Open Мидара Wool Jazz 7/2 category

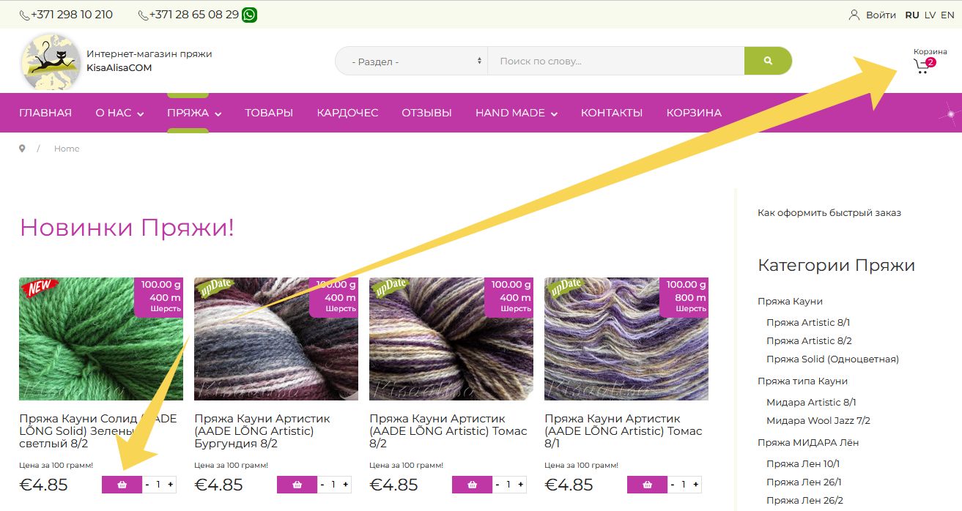pyautogui.click(x=818, y=420)
